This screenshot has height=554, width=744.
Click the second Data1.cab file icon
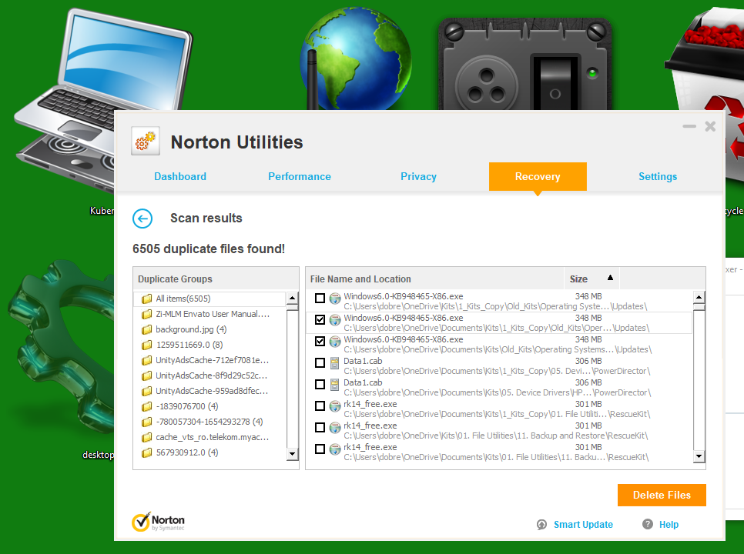[335, 385]
